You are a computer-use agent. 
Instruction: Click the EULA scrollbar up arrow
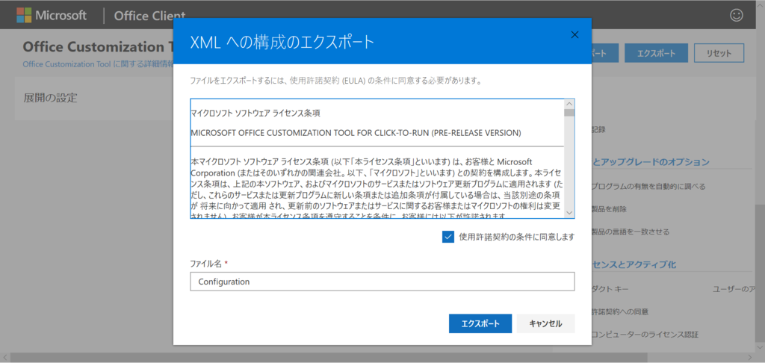[x=569, y=104]
